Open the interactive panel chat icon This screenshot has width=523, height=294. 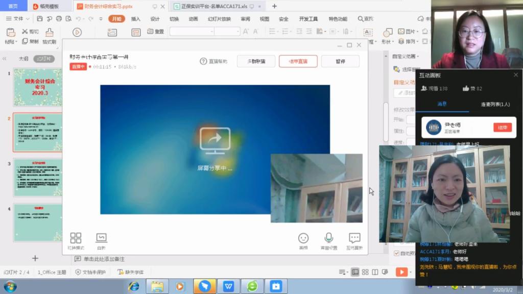[x=354, y=238]
